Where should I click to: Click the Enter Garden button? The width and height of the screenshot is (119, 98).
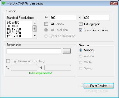[x=99, y=86]
